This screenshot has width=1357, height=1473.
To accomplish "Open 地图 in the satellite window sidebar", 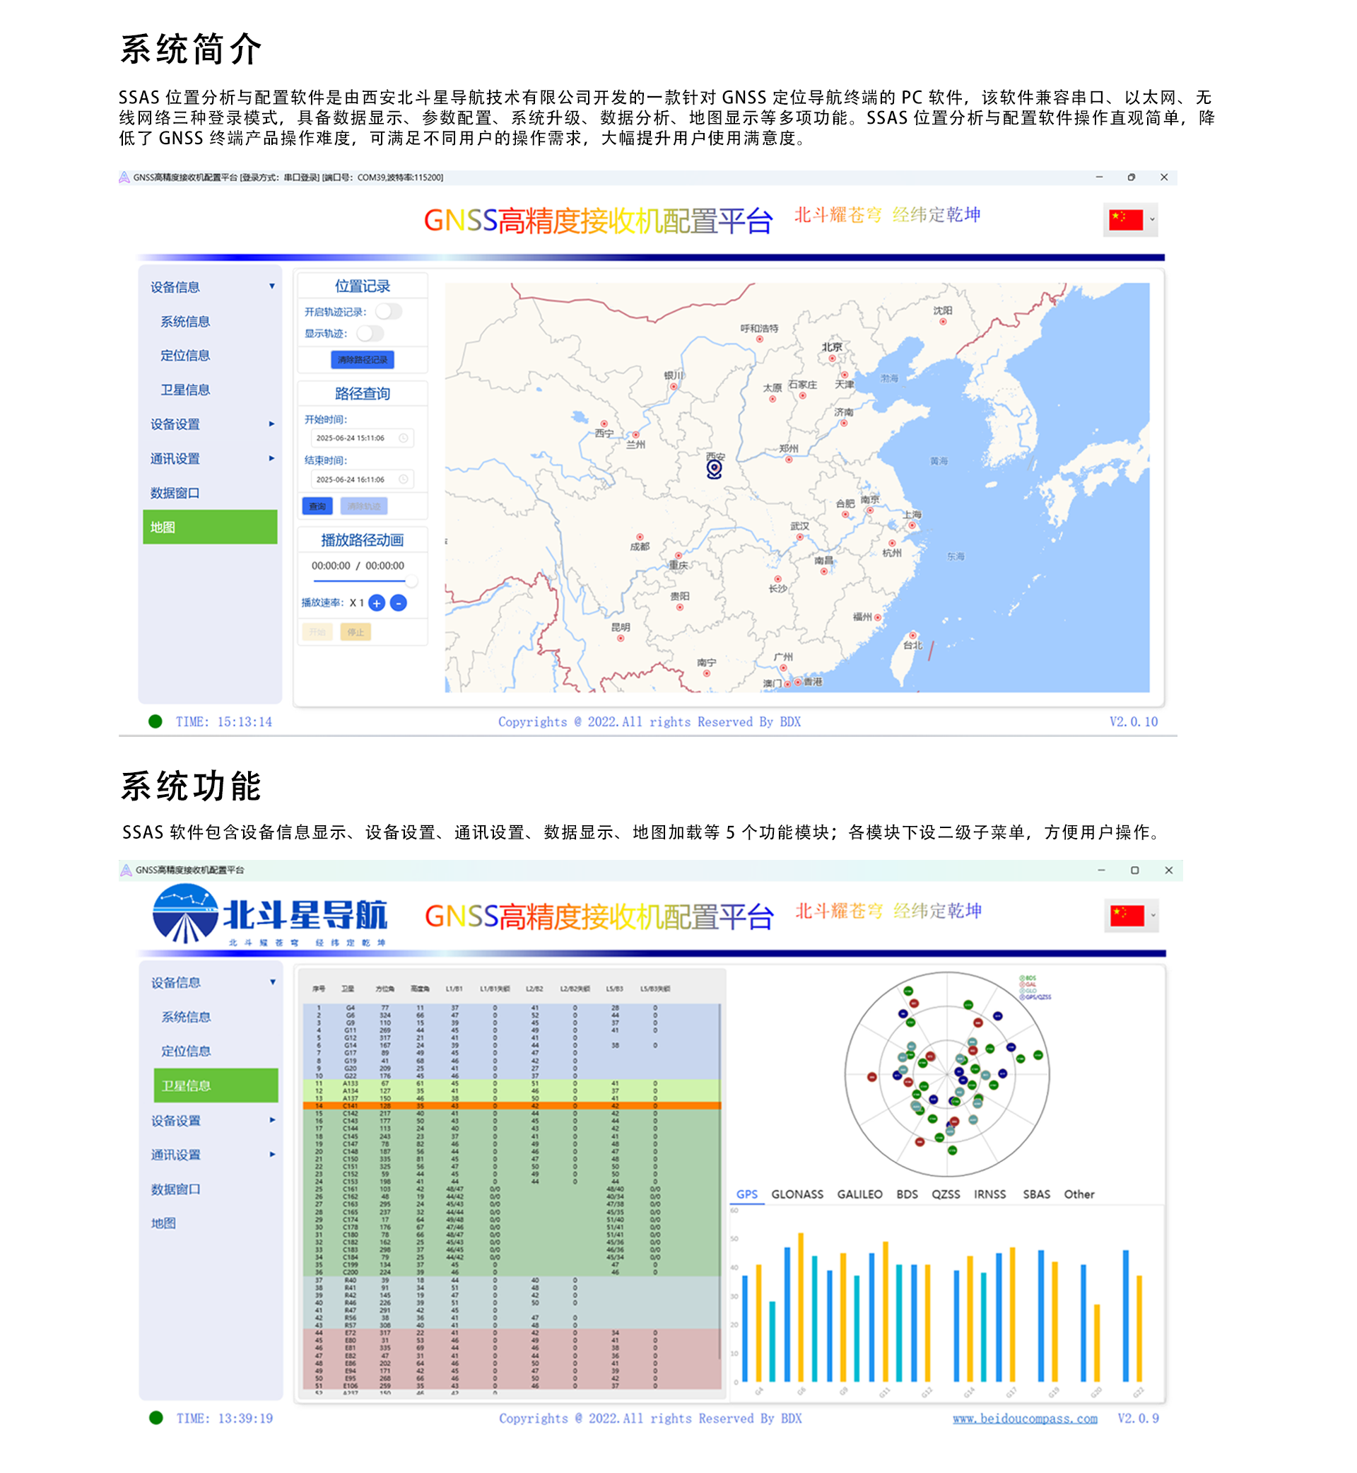I will tap(163, 1224).
